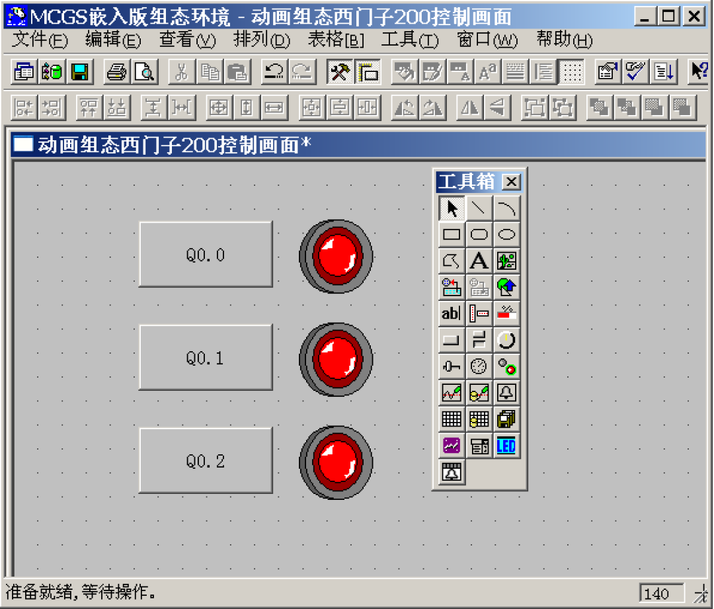Open the 工具(T) menu
This screenshot has width=714, height=609.
pos(410,40)
